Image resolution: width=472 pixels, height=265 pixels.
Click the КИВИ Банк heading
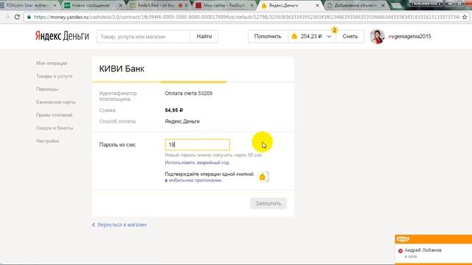[x=122, y=68]
